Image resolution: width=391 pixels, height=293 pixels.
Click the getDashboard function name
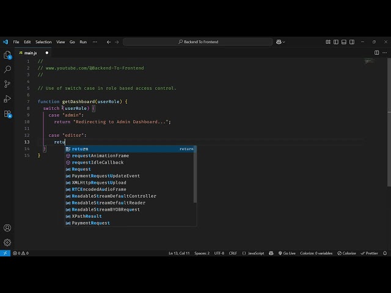click(78, 102)
